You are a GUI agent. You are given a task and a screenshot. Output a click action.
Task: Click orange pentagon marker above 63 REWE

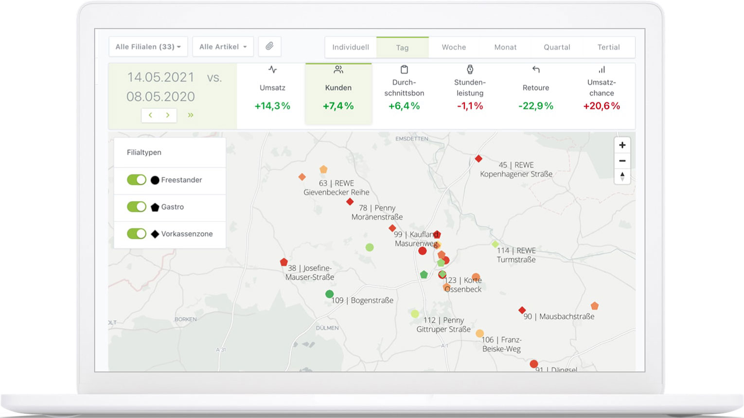(323, 170)
